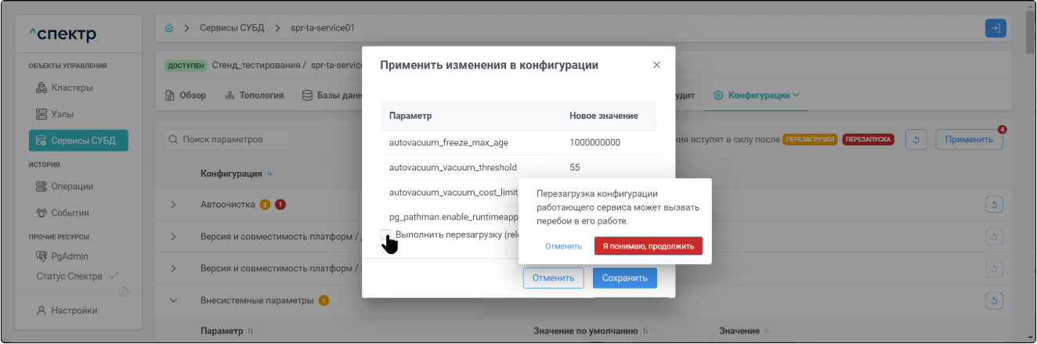Click the orange badge 1 on Внесистемные параметры
Image resolution: width=1037 pixels, height=344 pixels.
(324, 300)
